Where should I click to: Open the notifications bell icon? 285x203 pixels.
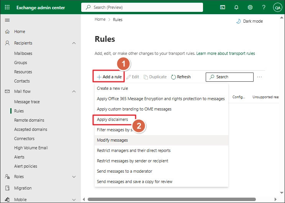(x=236, y=7)
